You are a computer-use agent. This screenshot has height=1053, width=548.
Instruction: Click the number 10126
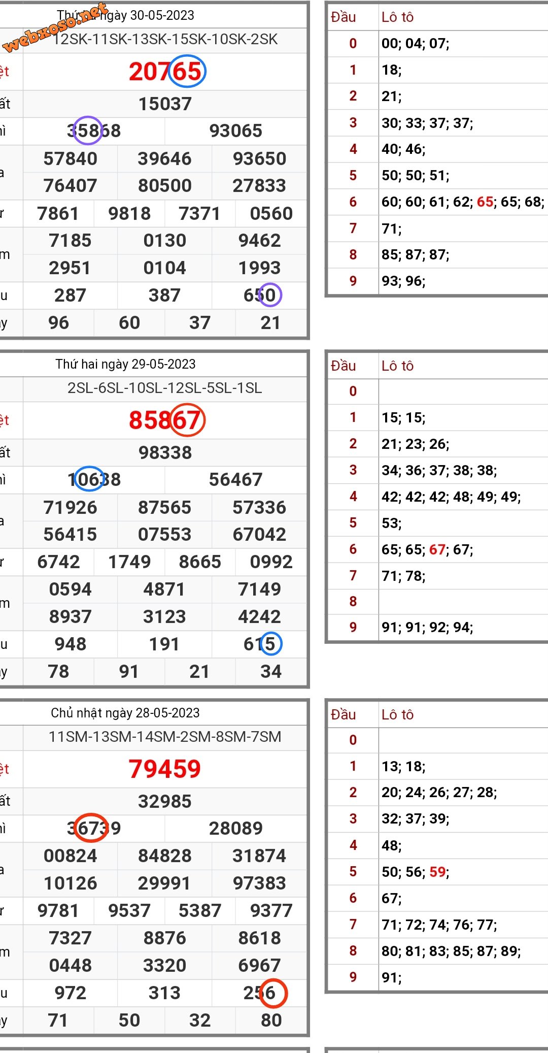(71, 883)
